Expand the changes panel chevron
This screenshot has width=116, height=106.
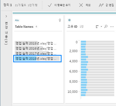[x=6, y=16]
